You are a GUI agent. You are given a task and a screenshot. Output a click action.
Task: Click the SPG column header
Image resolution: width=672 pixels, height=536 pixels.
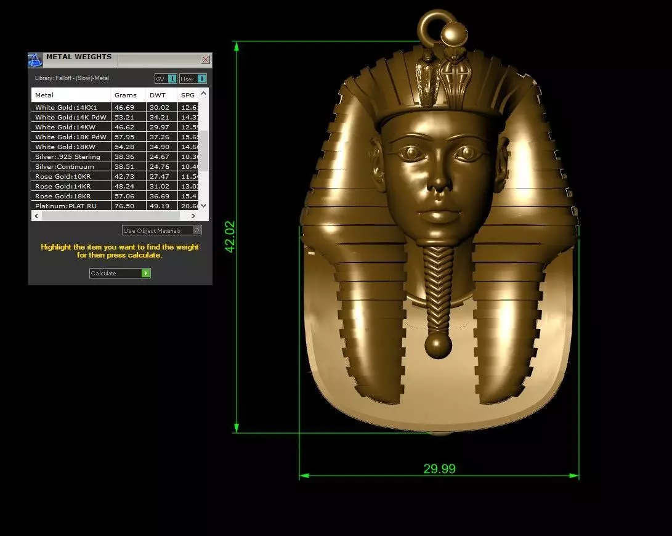click(188, 95)
